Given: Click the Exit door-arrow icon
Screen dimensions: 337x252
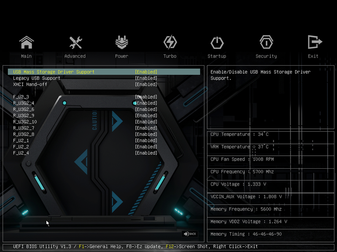Looking at the screenshot, I should click(x=315, y=42).
